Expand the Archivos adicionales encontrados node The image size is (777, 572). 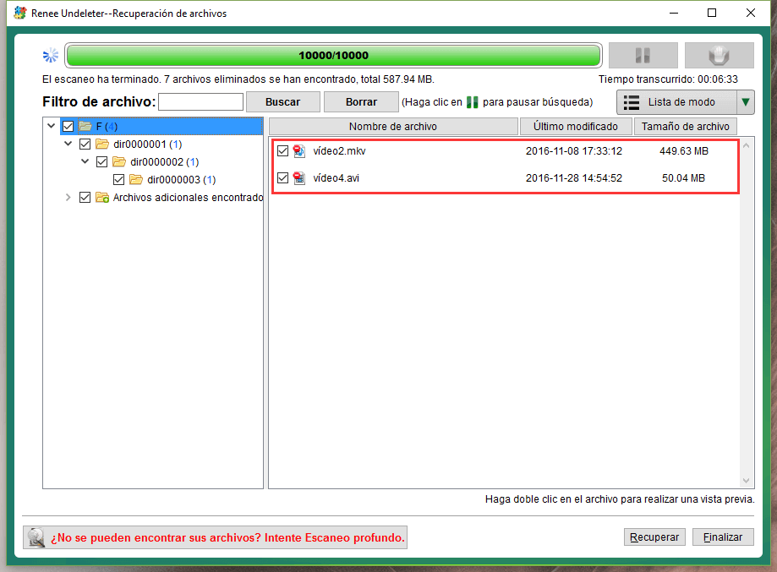(68, 197)
